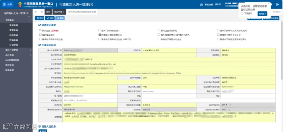Open 操作手册 in the sidebar
This screenshot has width=283, height=132.
pos(9,65)
